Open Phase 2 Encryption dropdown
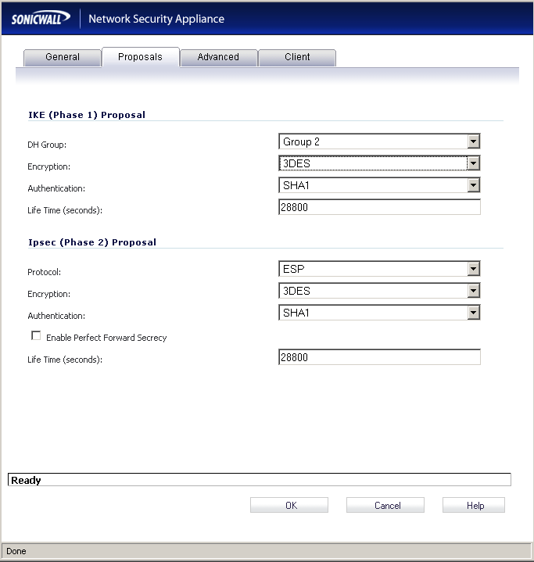 (x=379, y=291)
